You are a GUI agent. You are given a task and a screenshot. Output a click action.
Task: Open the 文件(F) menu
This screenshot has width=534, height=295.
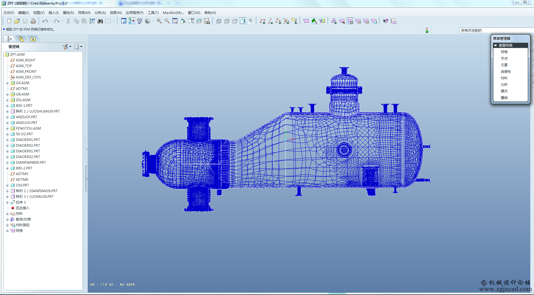pos(9,13)
